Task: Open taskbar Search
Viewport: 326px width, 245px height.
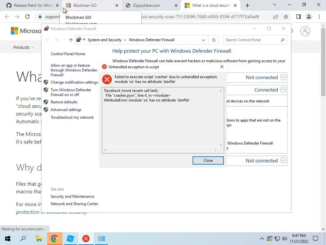Action: point(23,239)
